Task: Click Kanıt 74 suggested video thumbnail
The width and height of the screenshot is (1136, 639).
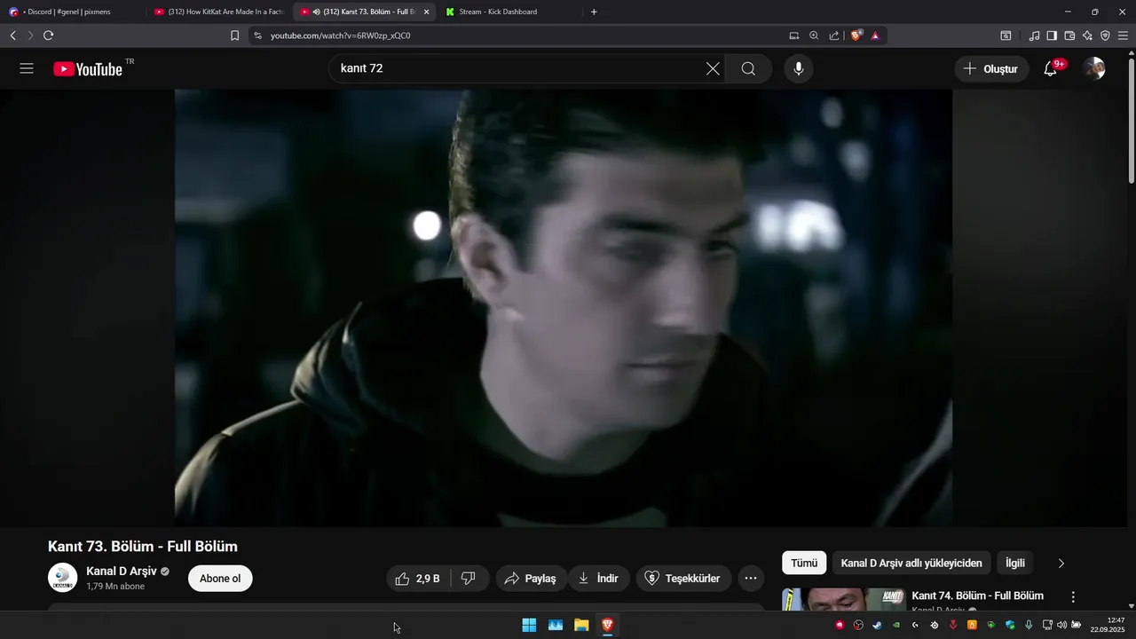Action: [843, 599]
